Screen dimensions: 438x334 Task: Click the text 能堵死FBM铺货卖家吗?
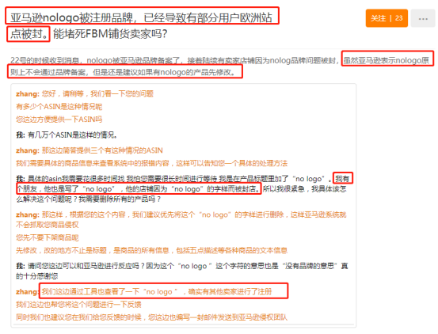(x=110, y=34)
